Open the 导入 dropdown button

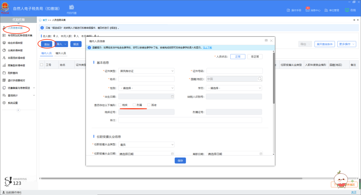coord(61,44)
